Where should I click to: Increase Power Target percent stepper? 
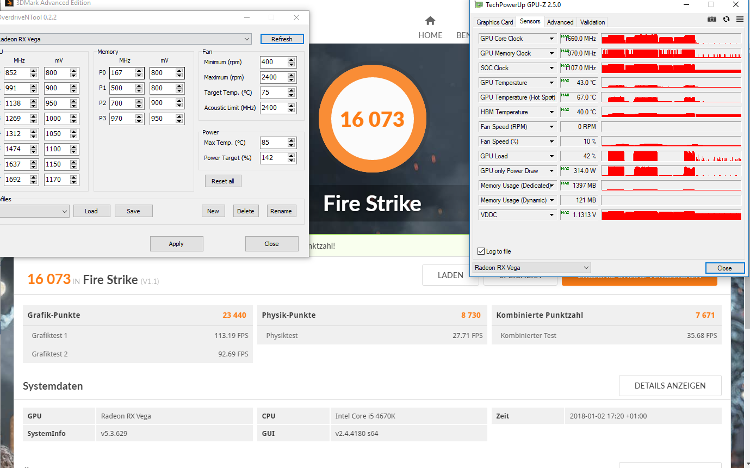pos(292,156)
